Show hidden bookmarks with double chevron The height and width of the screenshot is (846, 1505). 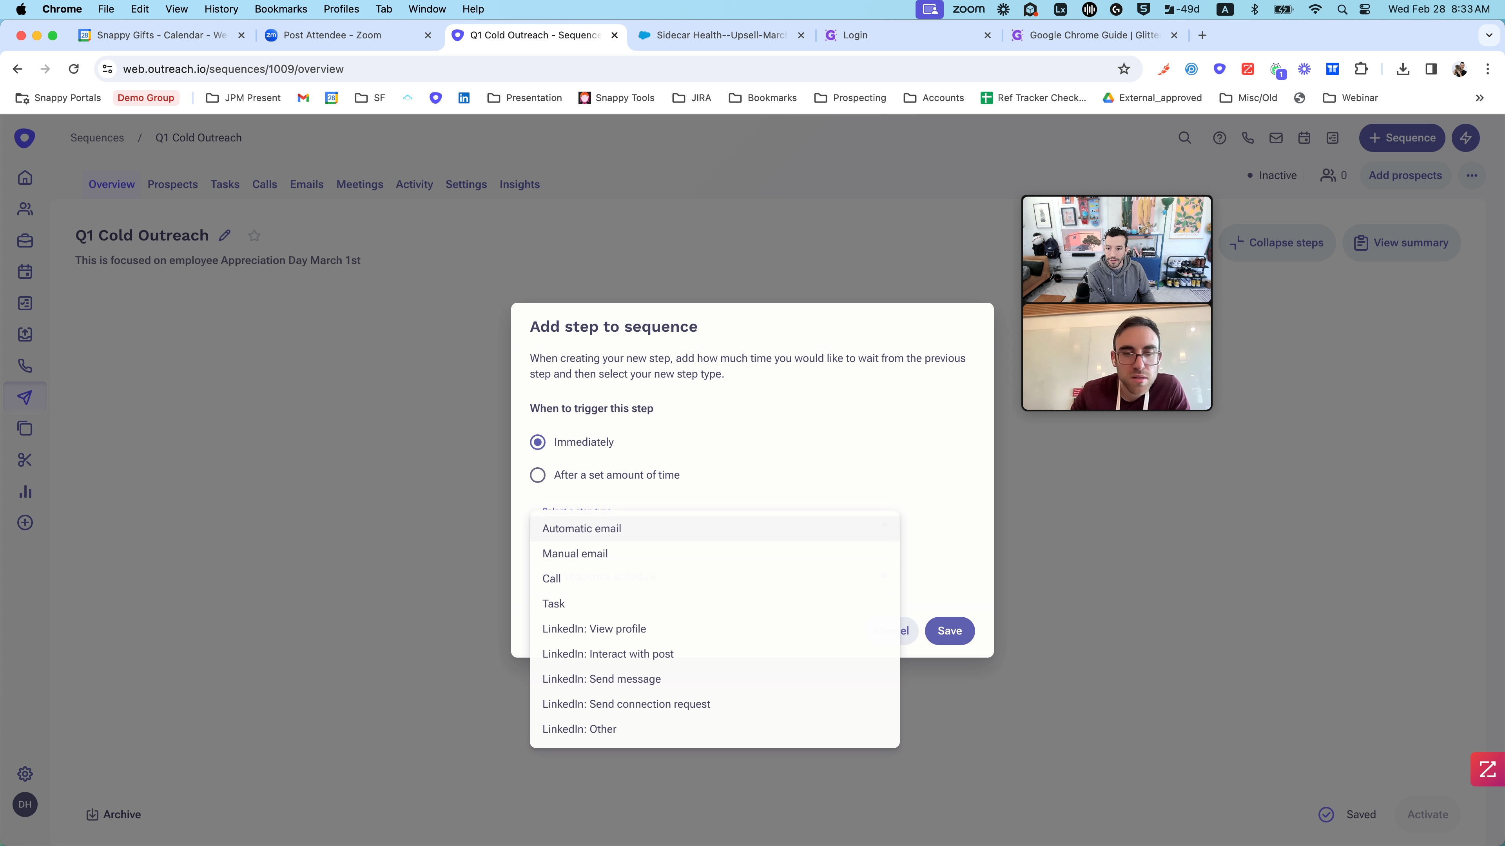tap(1479, 98)
